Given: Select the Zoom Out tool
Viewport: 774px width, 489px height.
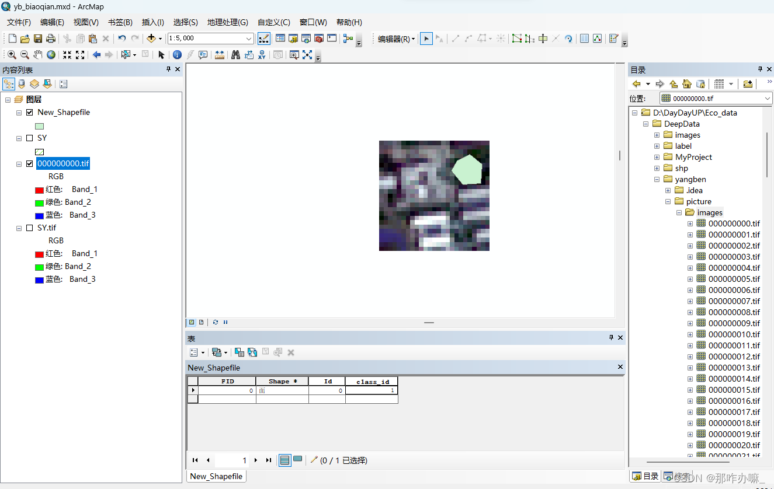Looking at the screenshot, I should (x=25, y=55).
